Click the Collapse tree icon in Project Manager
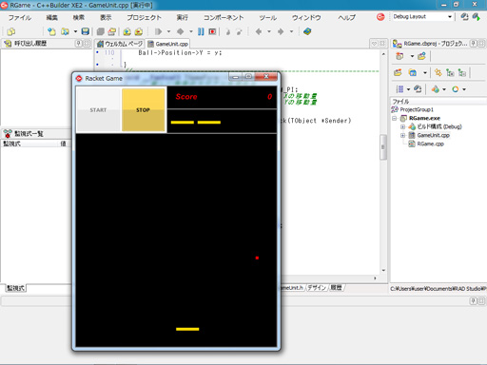Screen dimensions: 487x365 [x=462, y=72]
